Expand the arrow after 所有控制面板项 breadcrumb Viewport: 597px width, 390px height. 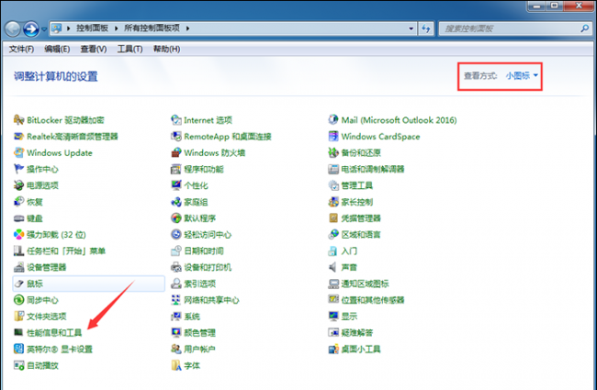click(x=187, y=28)
